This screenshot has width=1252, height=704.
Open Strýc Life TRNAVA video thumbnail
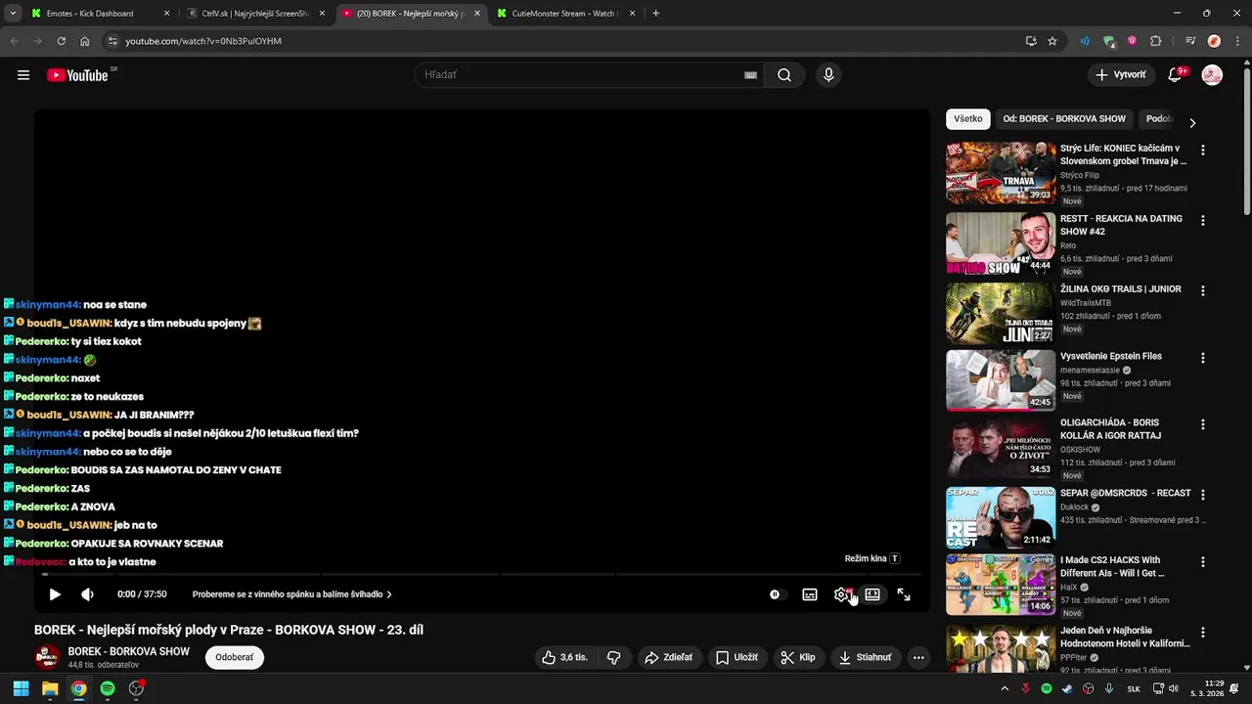point(1001,173)
